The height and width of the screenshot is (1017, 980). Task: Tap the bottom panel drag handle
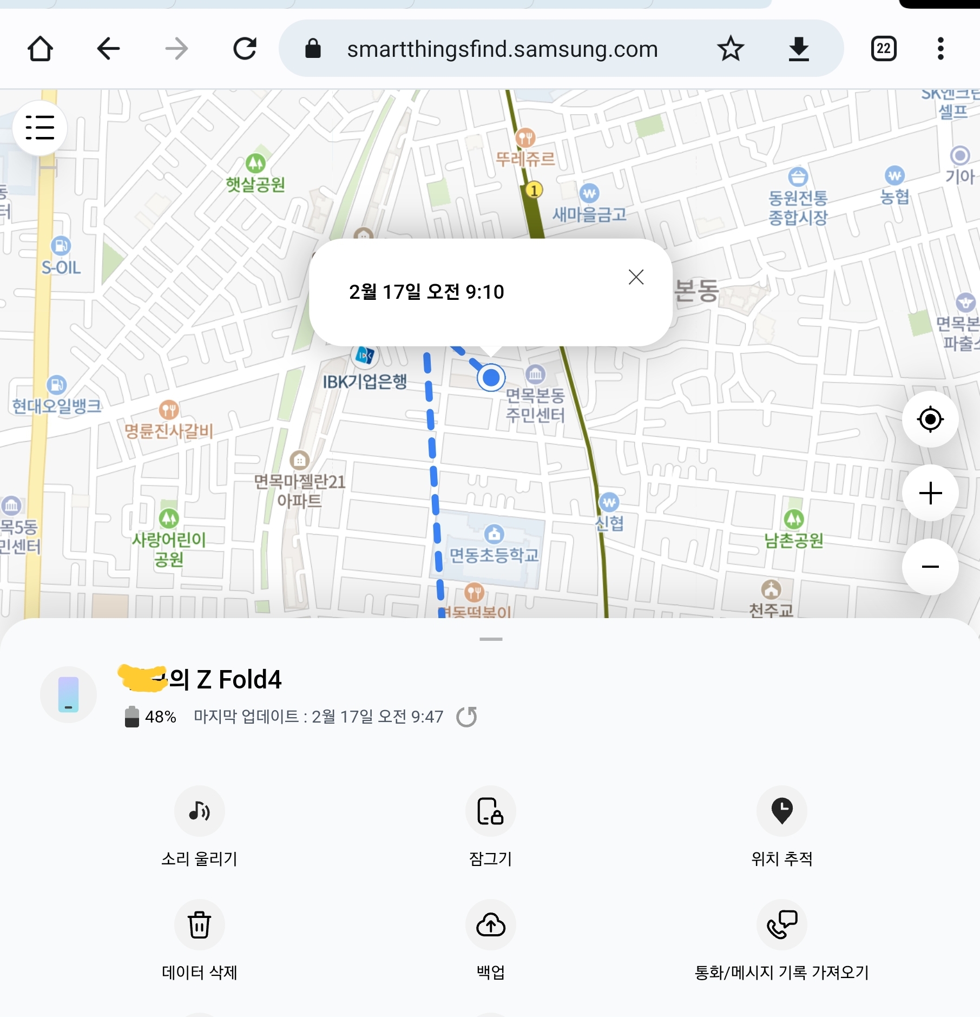(491, 639)
